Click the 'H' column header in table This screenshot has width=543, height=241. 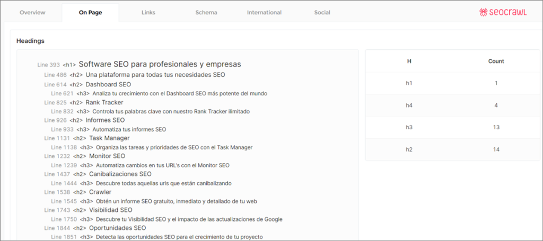coord(409,61)
